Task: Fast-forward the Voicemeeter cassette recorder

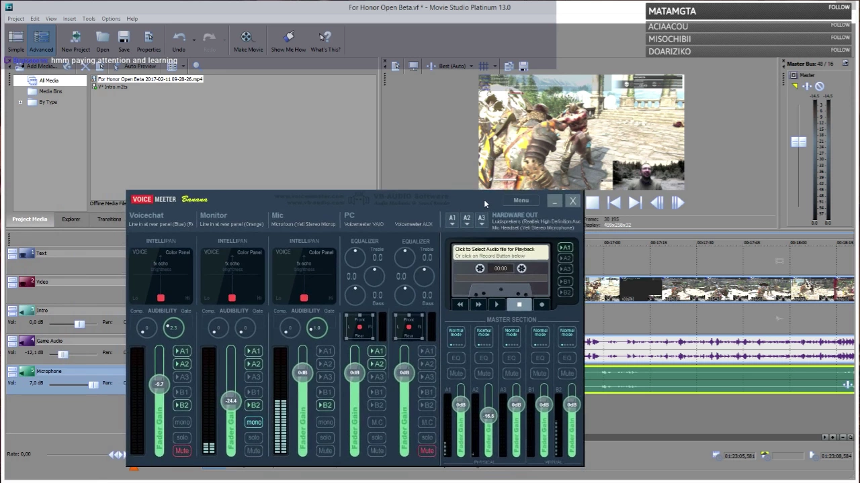Action: click(478, 305)
